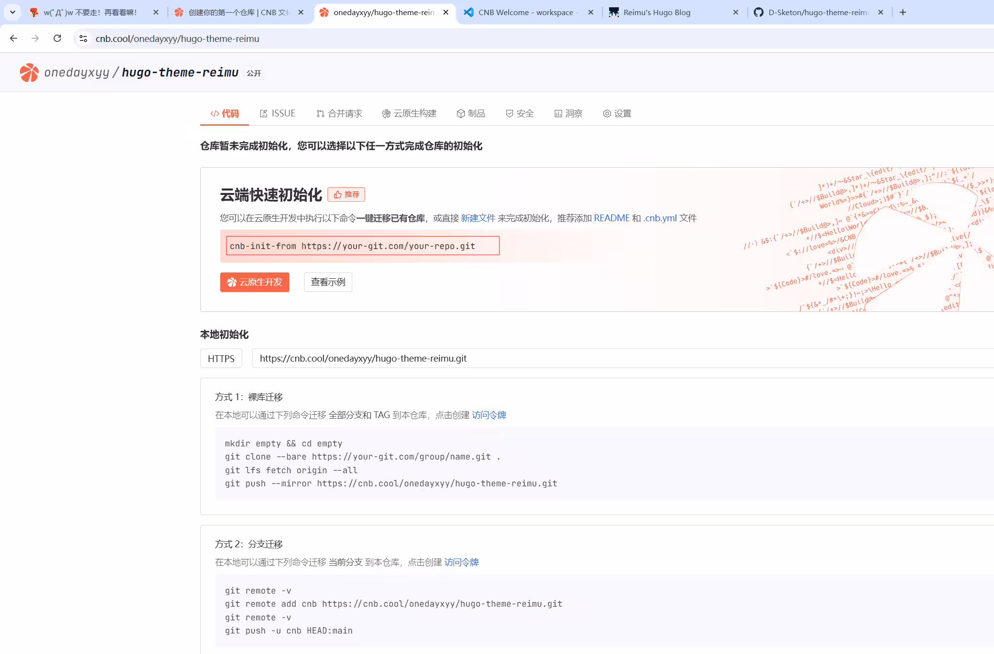Click the 'git push -u cnb HEAD:main' line
Screen dimensions: 994x654
(288, 631)
